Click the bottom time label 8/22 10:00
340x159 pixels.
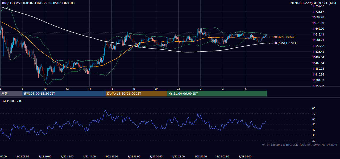point(45,156)
